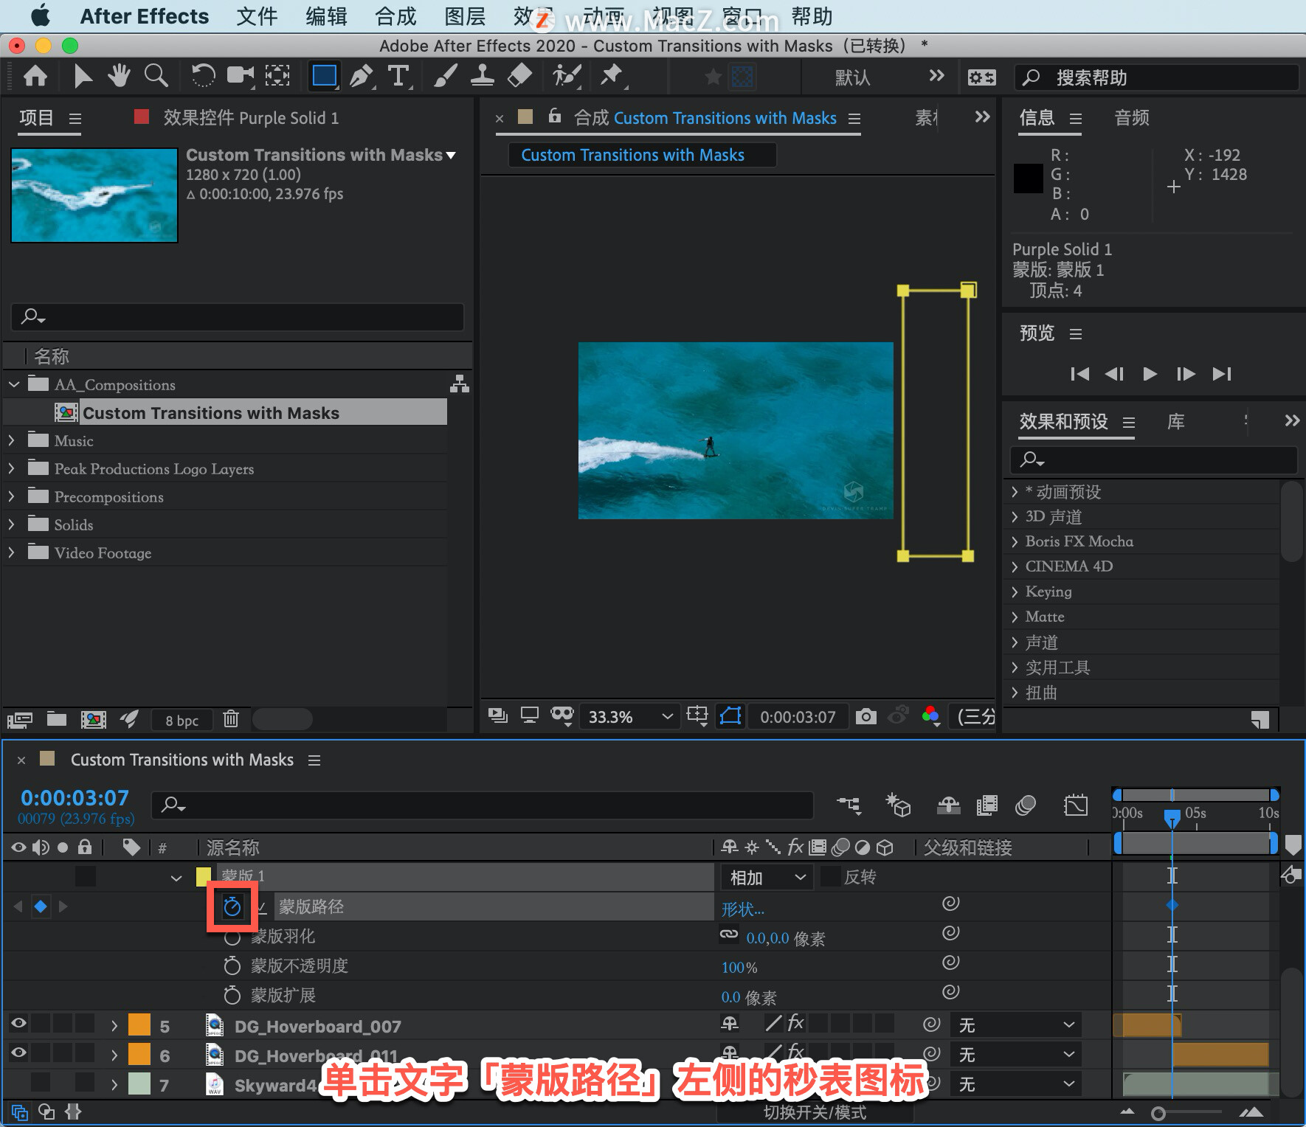Viewport: 1306px width, 1127px height.
Task: Select the Rotation tool
Action: tap(203, 75)
